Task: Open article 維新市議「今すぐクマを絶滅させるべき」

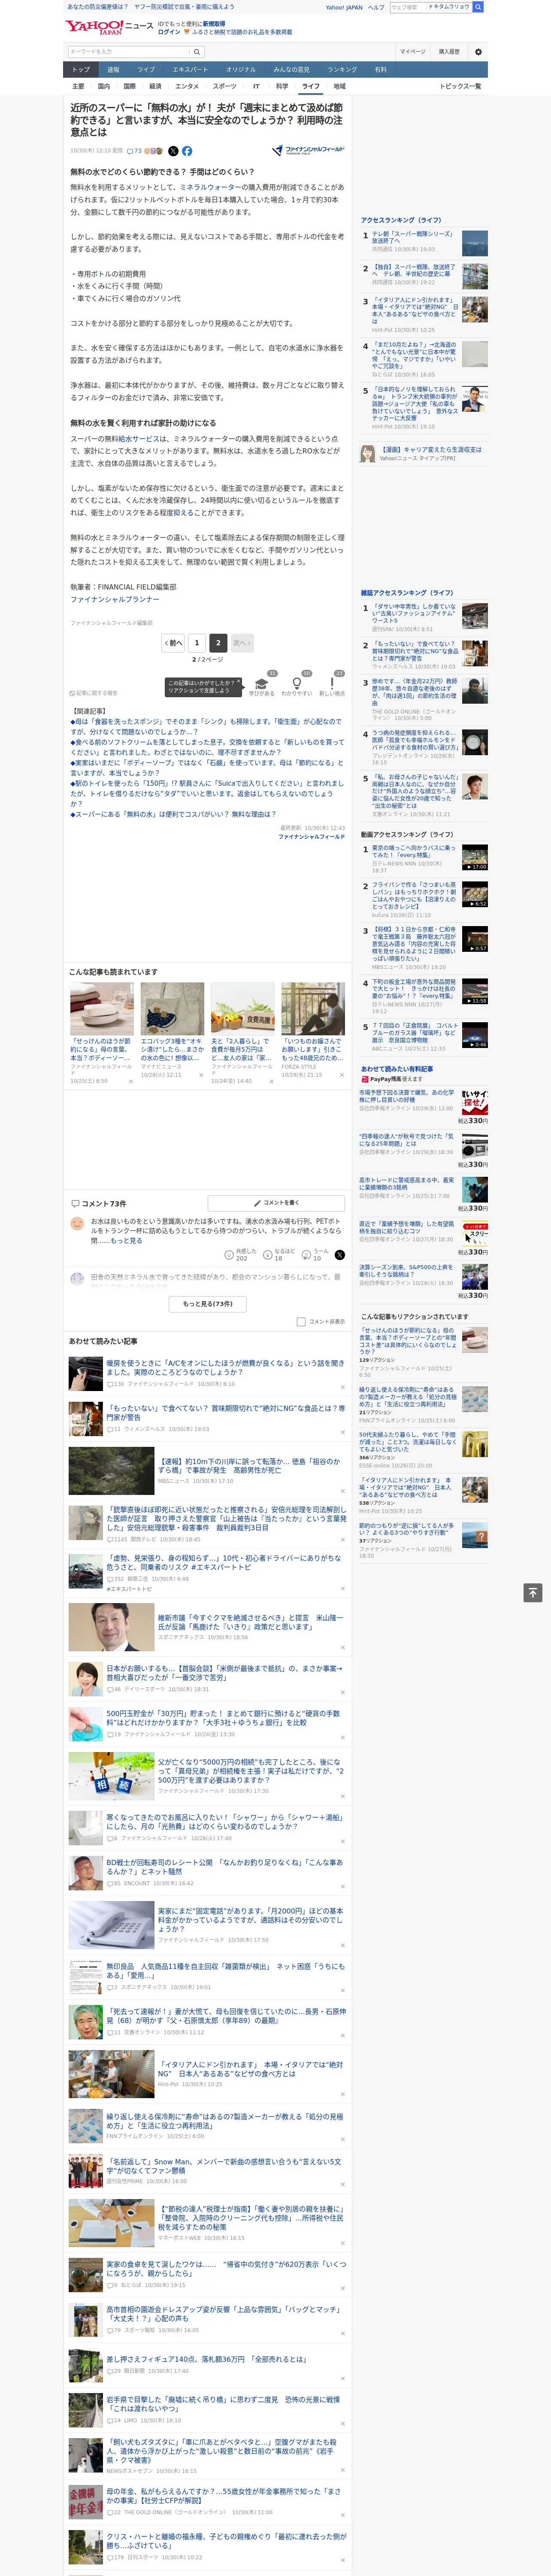Action: pyautogui.click(x=250, y=1621)
